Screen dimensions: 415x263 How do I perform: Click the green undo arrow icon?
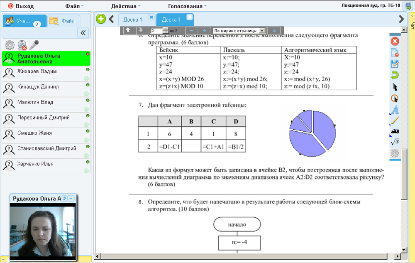pos(395,75)
